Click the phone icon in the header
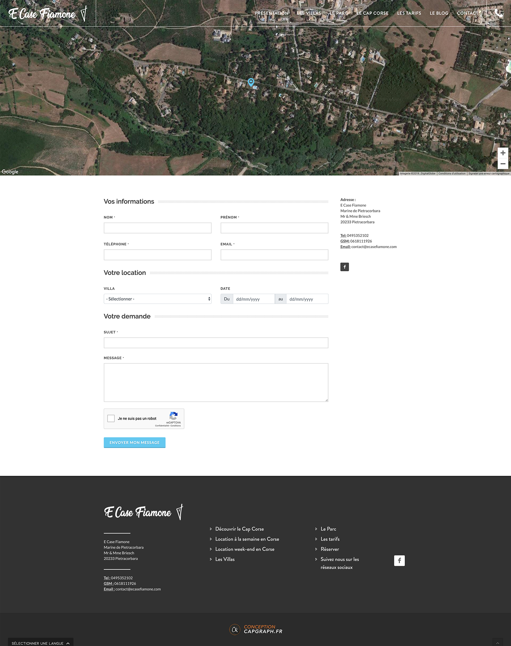The height and width of the screenshot is (646, 511). pos(498,13)
